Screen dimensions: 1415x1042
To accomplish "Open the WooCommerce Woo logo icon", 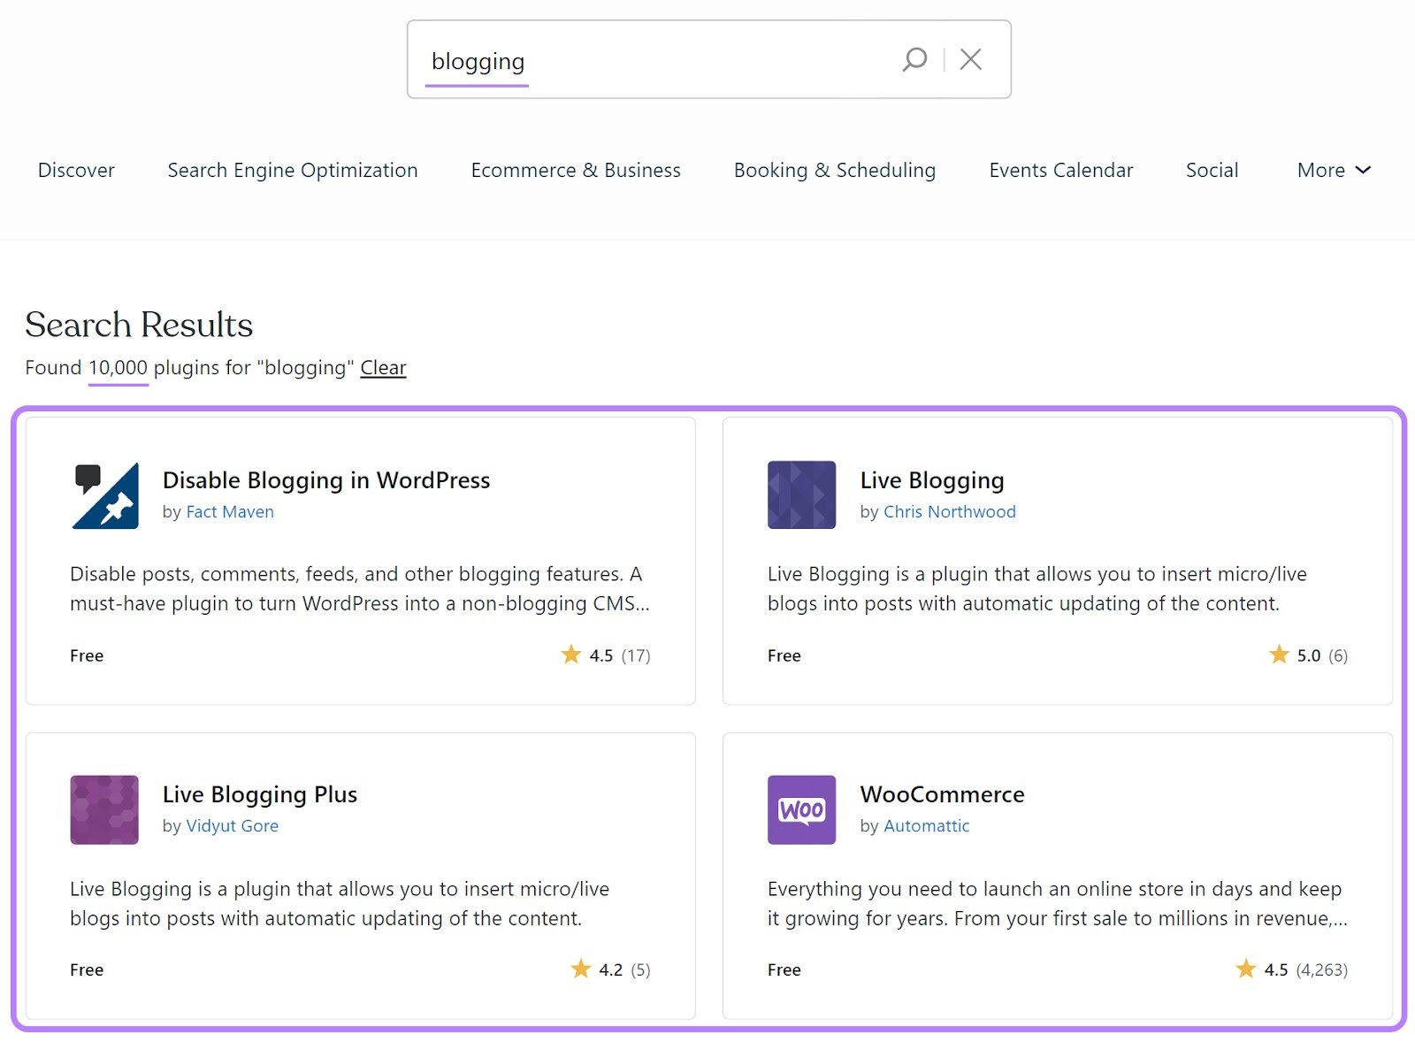I will pyautogui.click(x=801, y=809).
